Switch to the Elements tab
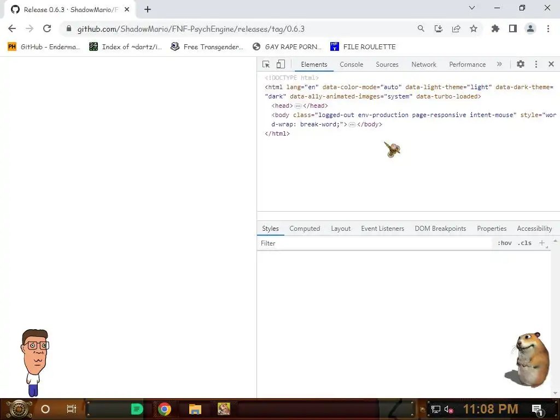The height and width of the screenshot is (420, 560). [314, 65]
